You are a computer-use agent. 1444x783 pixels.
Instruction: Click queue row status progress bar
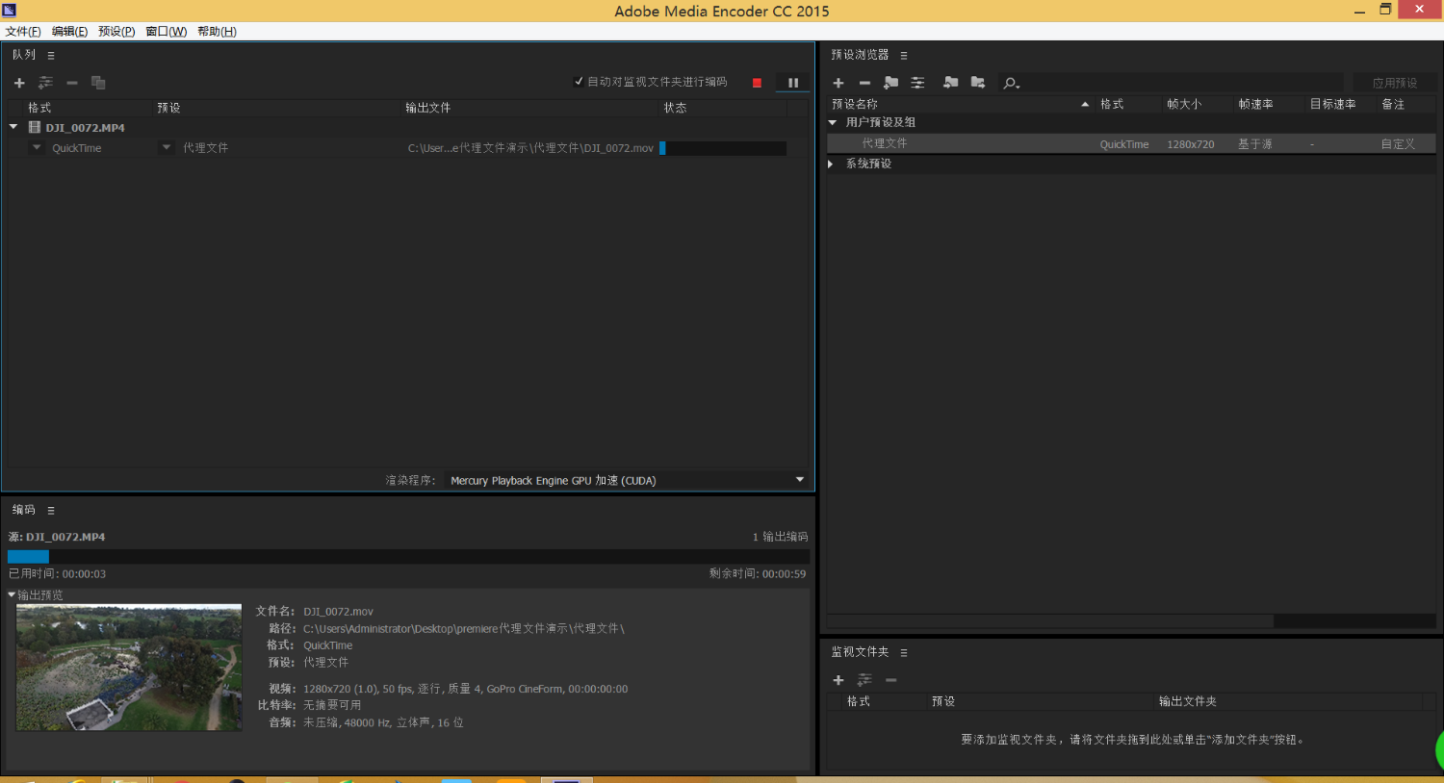pyautogui.click(x=723, y=148)
